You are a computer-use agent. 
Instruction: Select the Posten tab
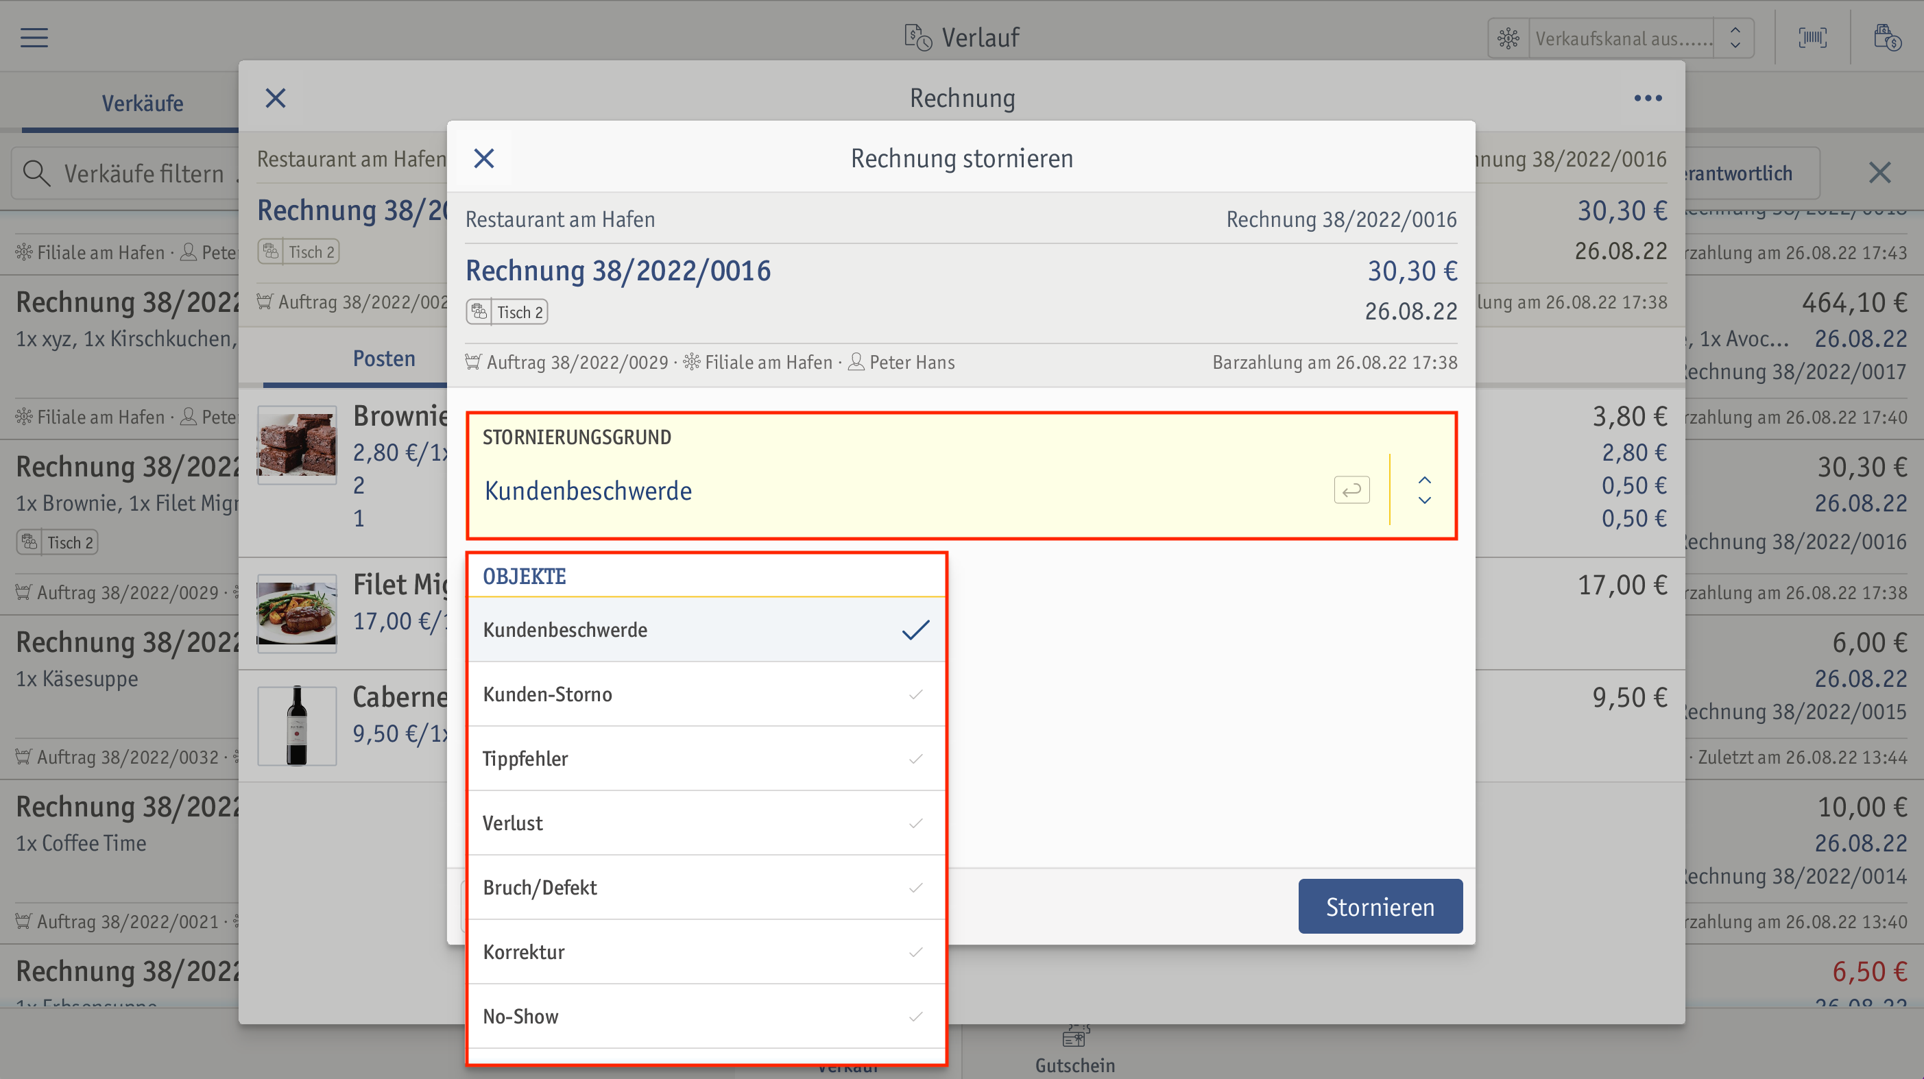pyautogui.click(x=384, y=359)
